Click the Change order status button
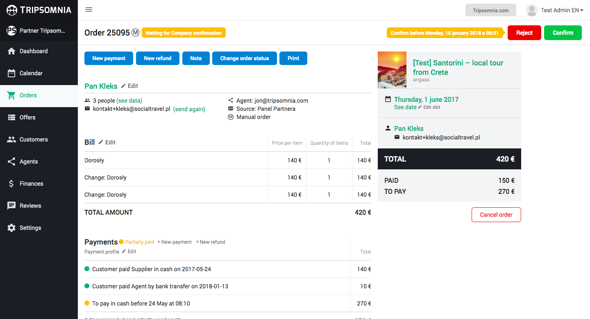Viewport: 590px width, 319px height. click(x=245, y=58)
